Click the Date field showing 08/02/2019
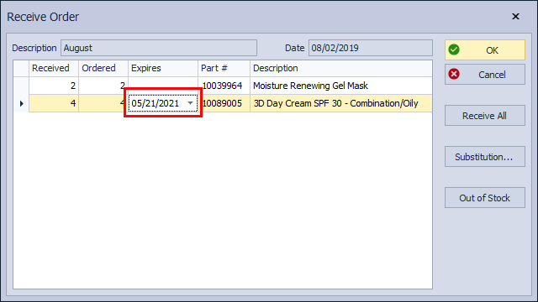Image resolution: width=538 pixels, height=302 pixels. pyautogui.click(x=370, y=48)
